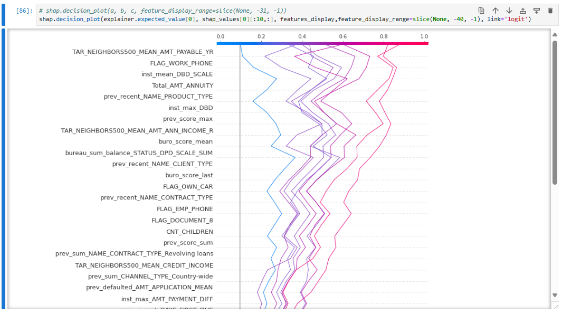Move this cell down with arrow icon

(509, 11)
